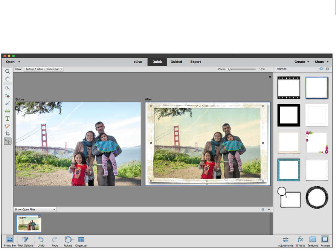Open the Adjustments panel
This screenshot has height=251, width=336.
pos(286,242)
